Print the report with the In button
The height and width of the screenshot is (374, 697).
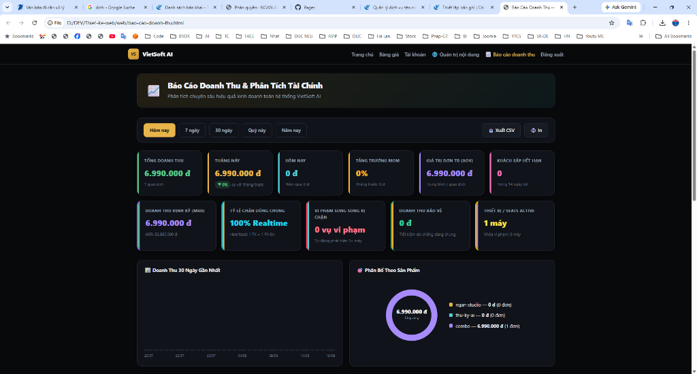(x=536, y=130)
